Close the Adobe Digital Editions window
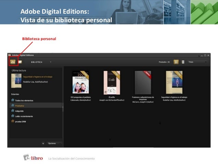 tap(208, 55)
